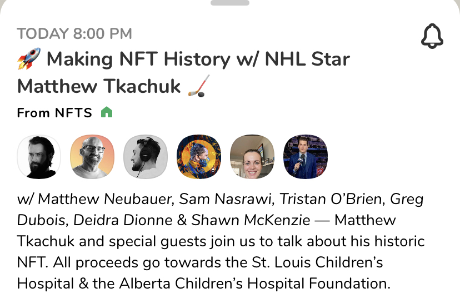View the avatar of man holding microphone
This screenshot has height=298, width=460.
[305, 158]
